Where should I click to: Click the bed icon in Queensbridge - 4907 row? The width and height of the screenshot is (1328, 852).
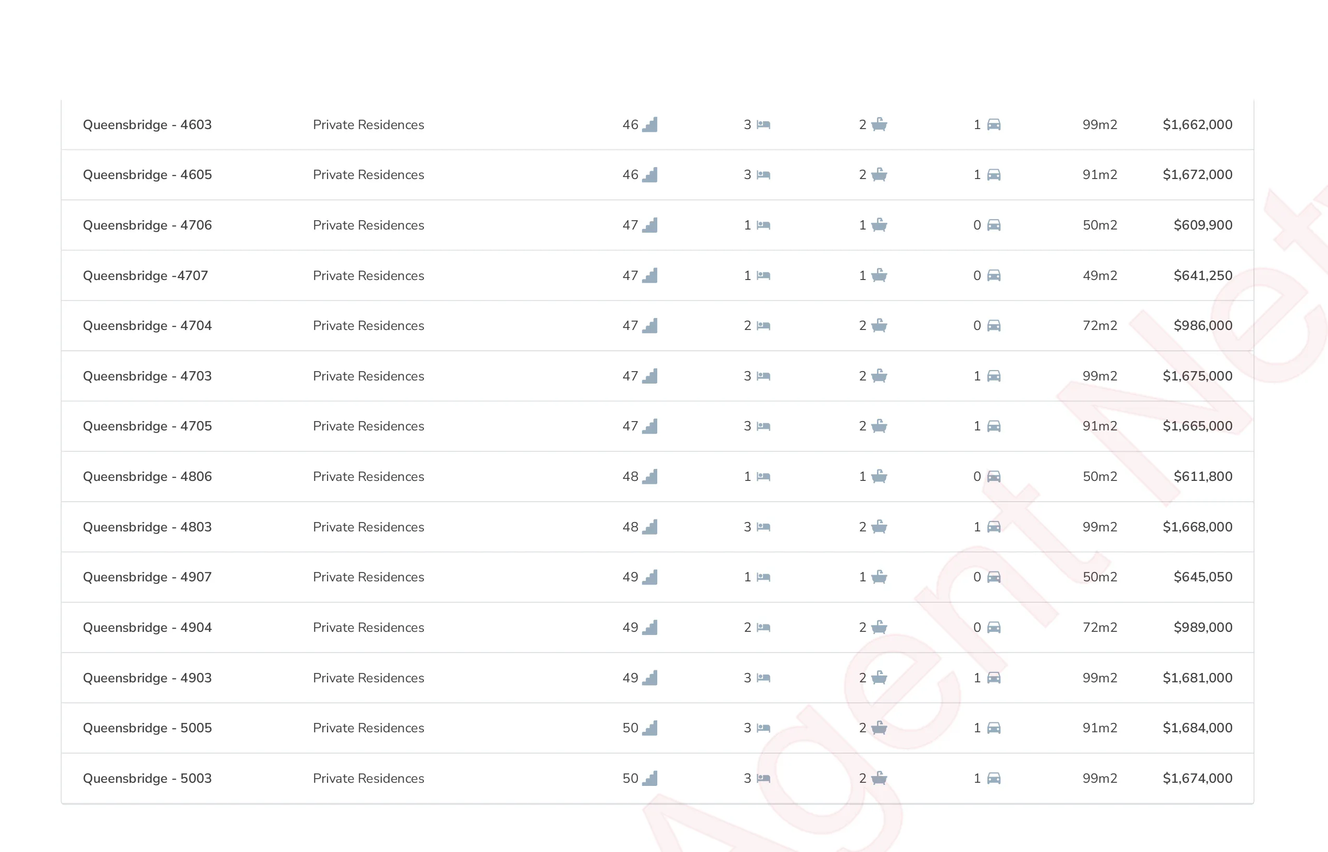pos(763,577)
